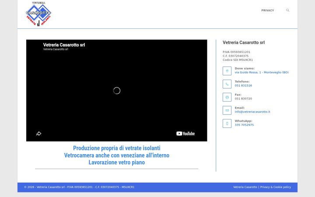Click the fax printer icon

[227, 97]
